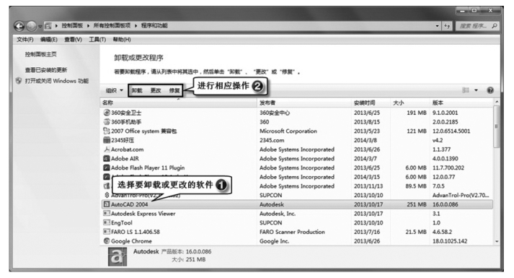Image resolution: width=514 pixels, height=278 pixels.
Task: Click publisher Microsoft Corporation cell
Action: pos(288,131)
